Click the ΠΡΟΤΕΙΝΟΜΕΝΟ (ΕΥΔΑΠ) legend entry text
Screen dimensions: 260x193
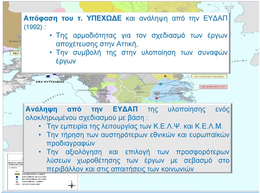34,179
